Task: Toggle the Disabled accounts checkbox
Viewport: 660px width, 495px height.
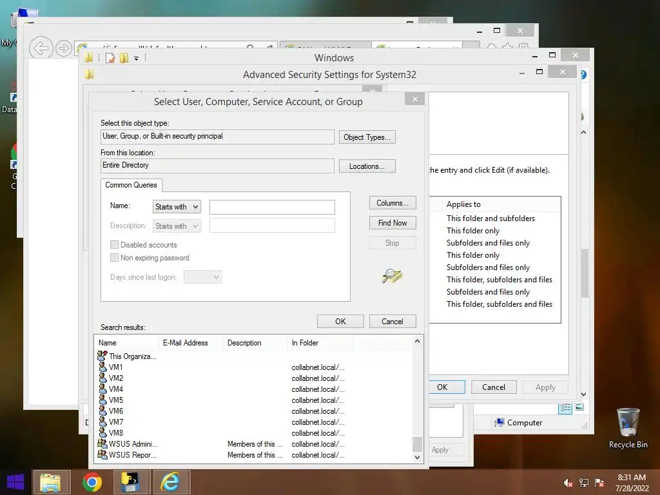Action: (114, 244)
